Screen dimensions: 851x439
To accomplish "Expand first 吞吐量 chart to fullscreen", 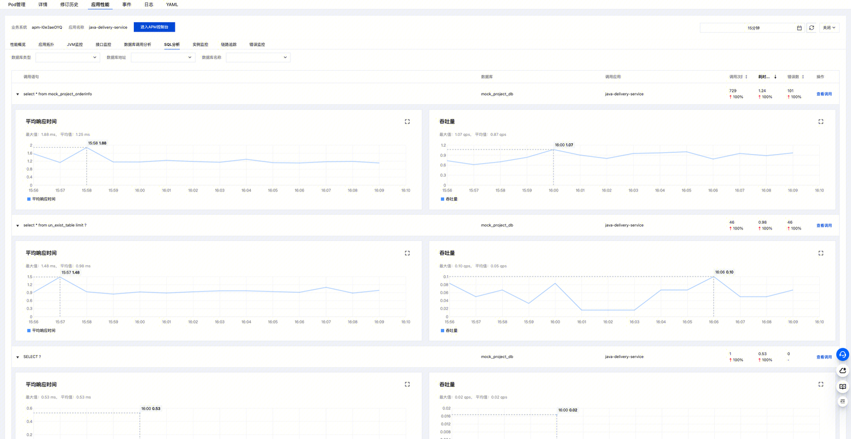I will pos(821,122).
